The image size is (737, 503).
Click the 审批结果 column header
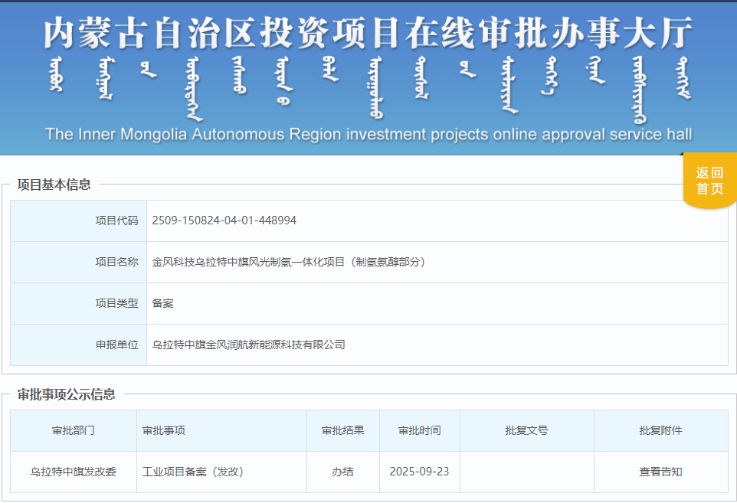[343, 430]
